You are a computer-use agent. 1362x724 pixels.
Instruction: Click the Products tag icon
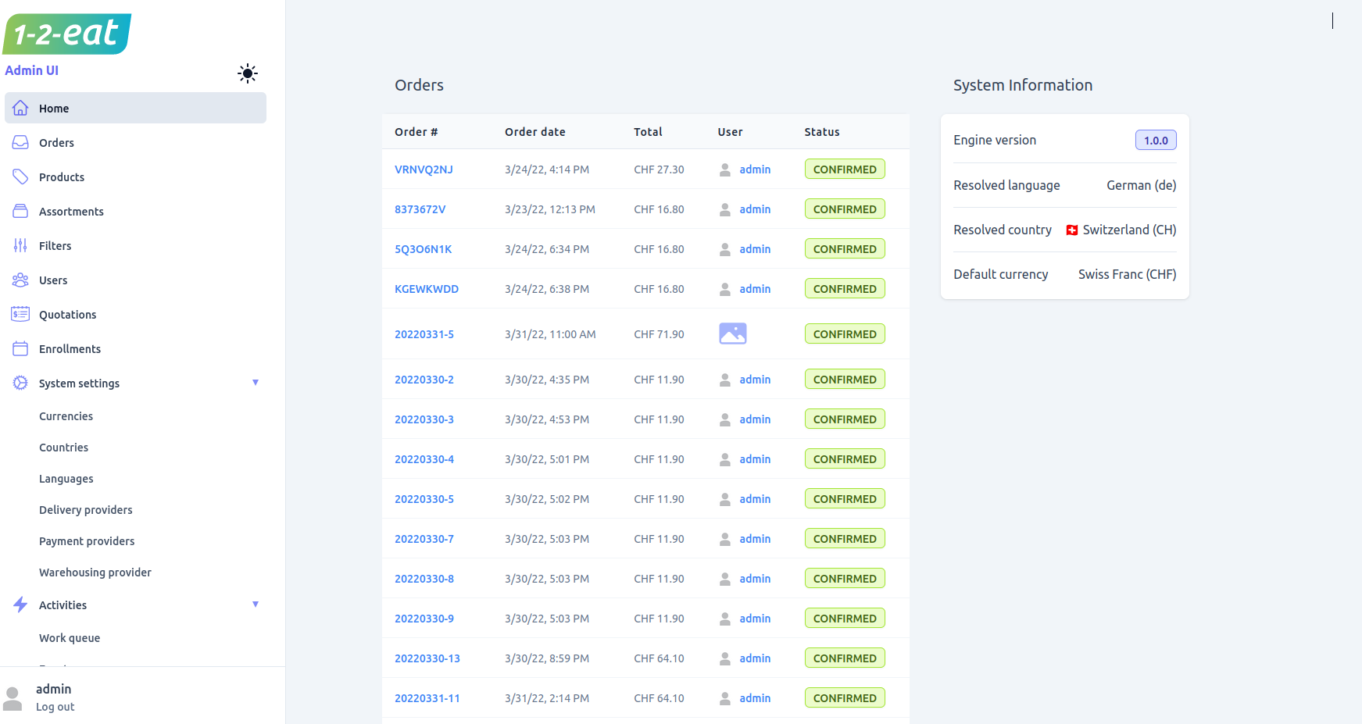[20, 177]
